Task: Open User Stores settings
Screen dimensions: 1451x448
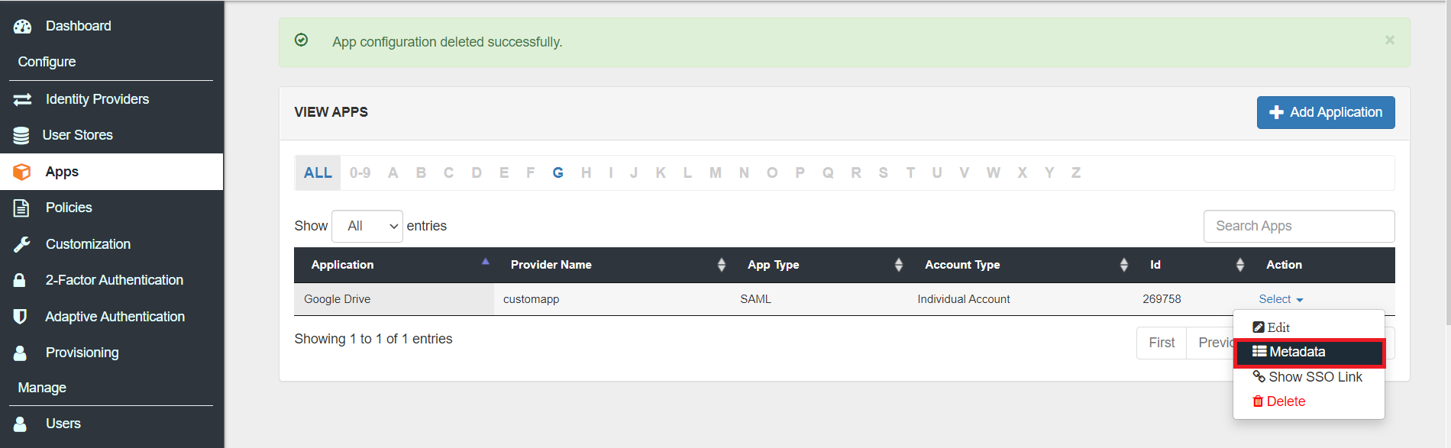Action: (21, 134)
